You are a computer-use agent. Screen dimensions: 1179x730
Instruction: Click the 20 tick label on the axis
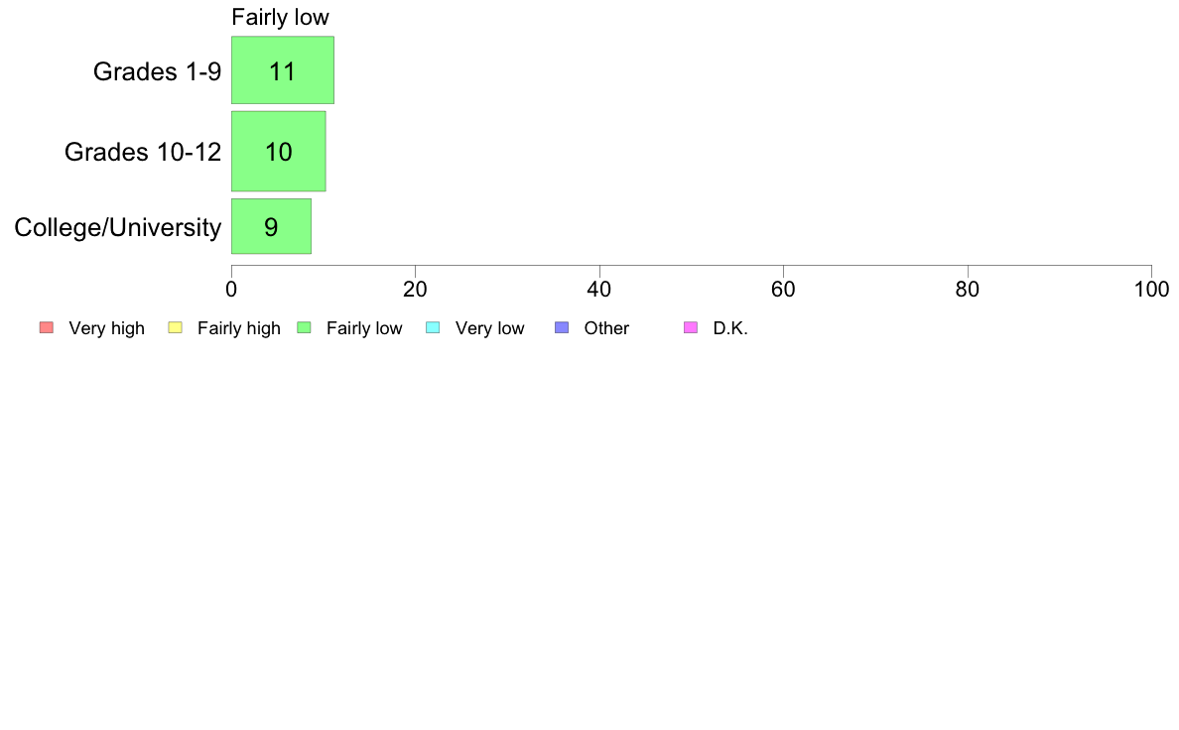pyautogui.click(x=415, y=290)
